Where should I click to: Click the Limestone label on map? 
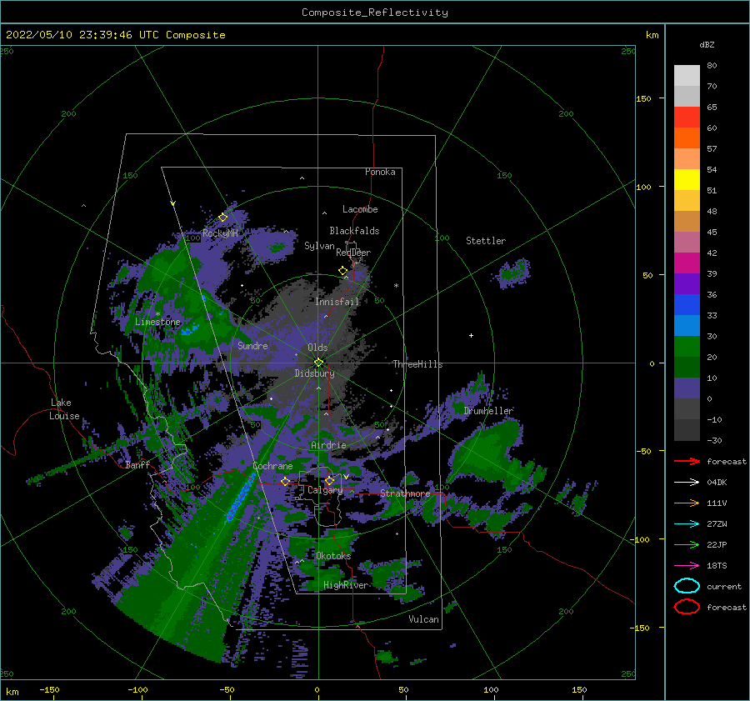[x=157, y=322]
